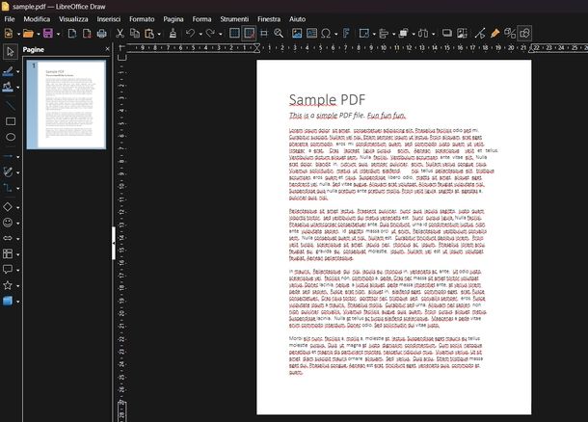
Task: Select the Insert Line tool
Action: [11, 105]
